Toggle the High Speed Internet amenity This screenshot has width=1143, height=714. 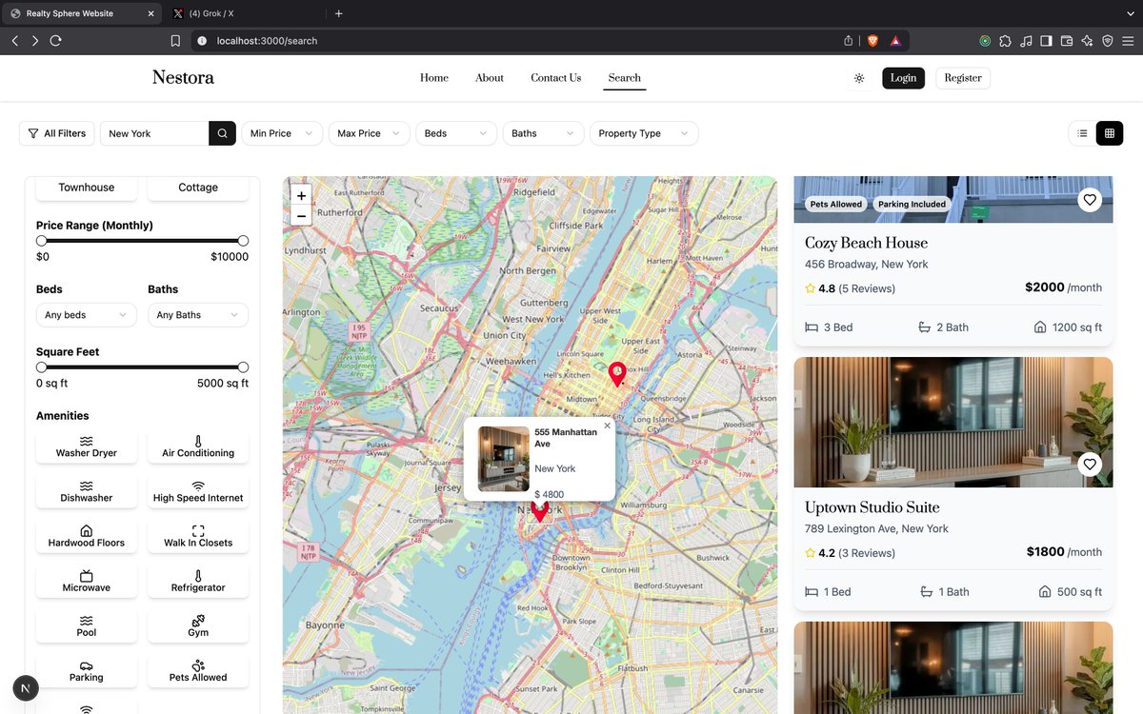tap(198, 492)
